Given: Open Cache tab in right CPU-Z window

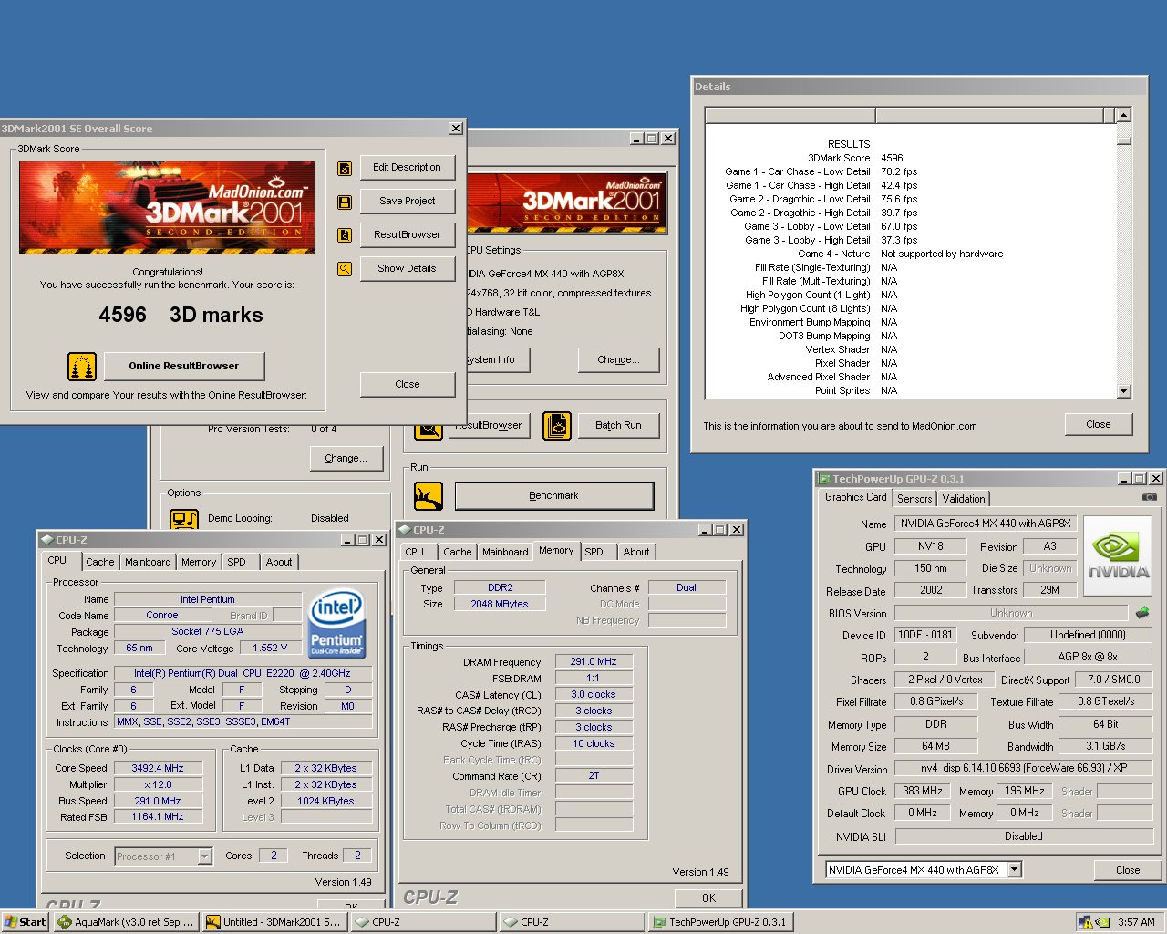Looking at the screenshot, I should (x=458, y=553).
